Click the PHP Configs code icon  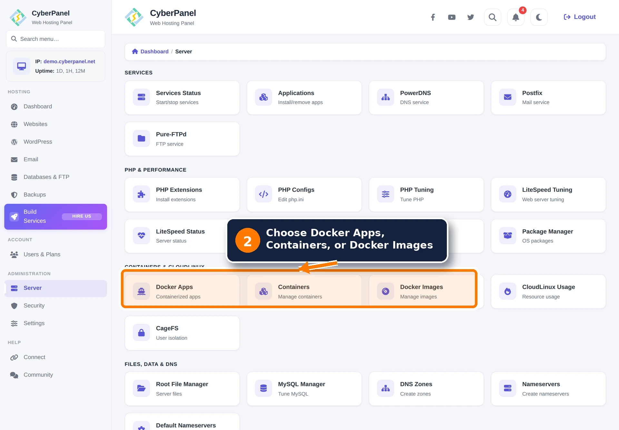[x=263, y=194]
